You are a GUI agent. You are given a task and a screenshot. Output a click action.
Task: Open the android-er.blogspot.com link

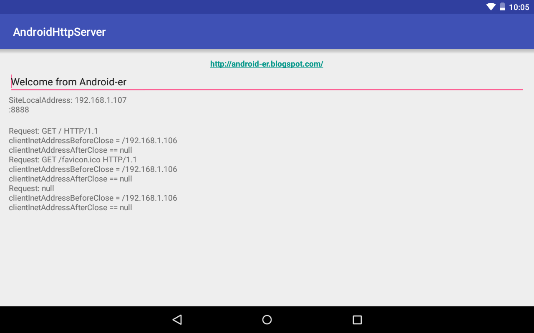pyautogui.click(x=267, y=64)
